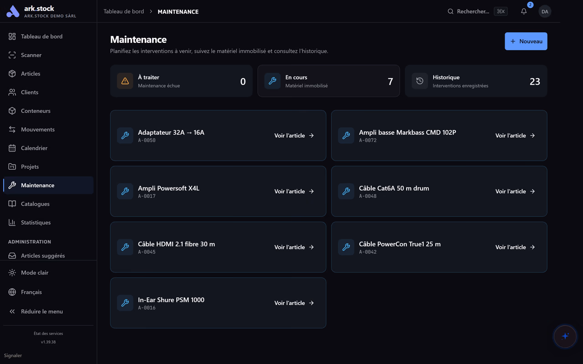Click Tableau de bord breadcrumb

(x=124, y=11)
